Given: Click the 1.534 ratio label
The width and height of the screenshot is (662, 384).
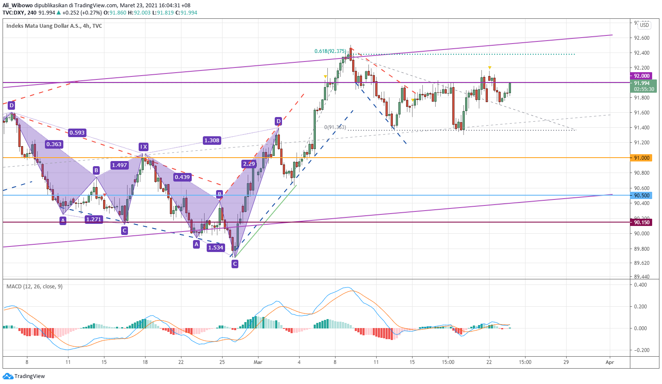Looking at the screenshot, I should point(216,247).
